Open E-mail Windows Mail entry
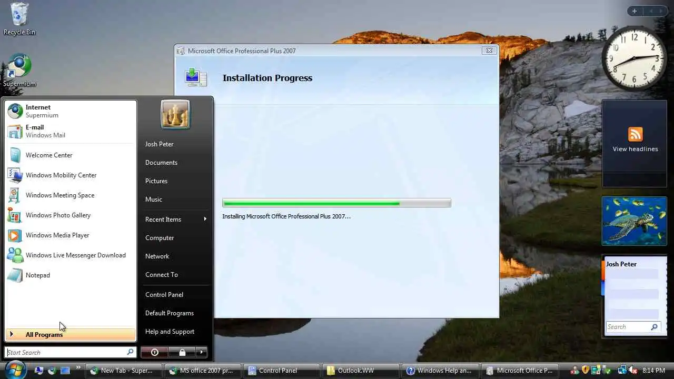The width and height of the screenshot is (674, 379). 71,131
